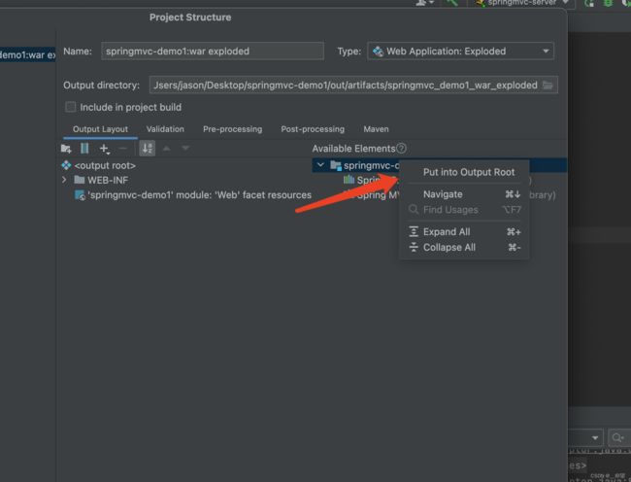Click the output root artifact icon
This screenshot has height=482, width=631.
click(x=66, y=165)
